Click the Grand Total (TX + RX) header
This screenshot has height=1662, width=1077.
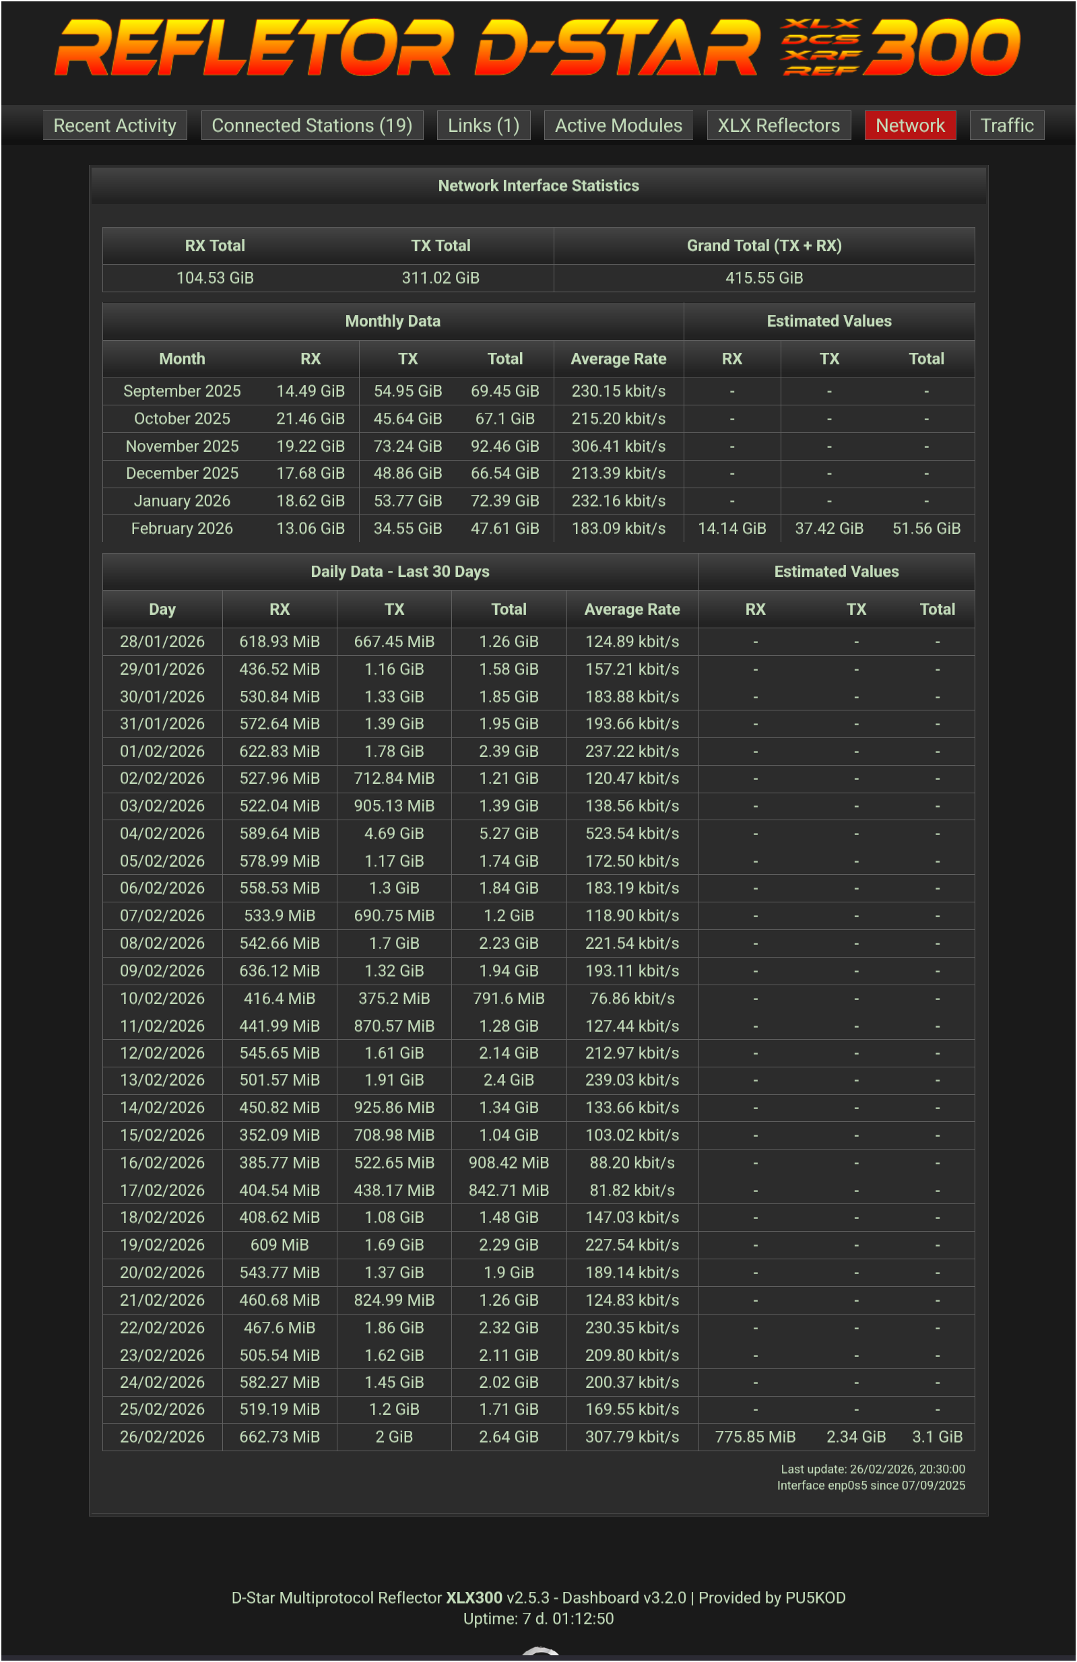(763, 246)
